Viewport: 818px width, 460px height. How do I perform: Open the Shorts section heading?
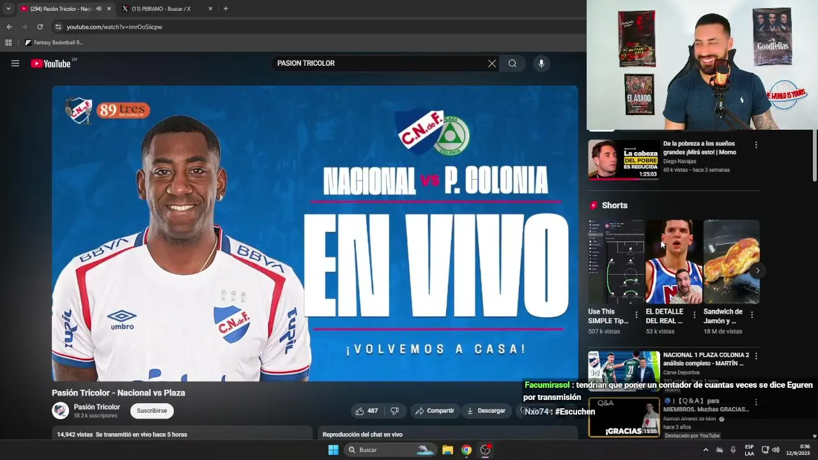coord(614,205)
